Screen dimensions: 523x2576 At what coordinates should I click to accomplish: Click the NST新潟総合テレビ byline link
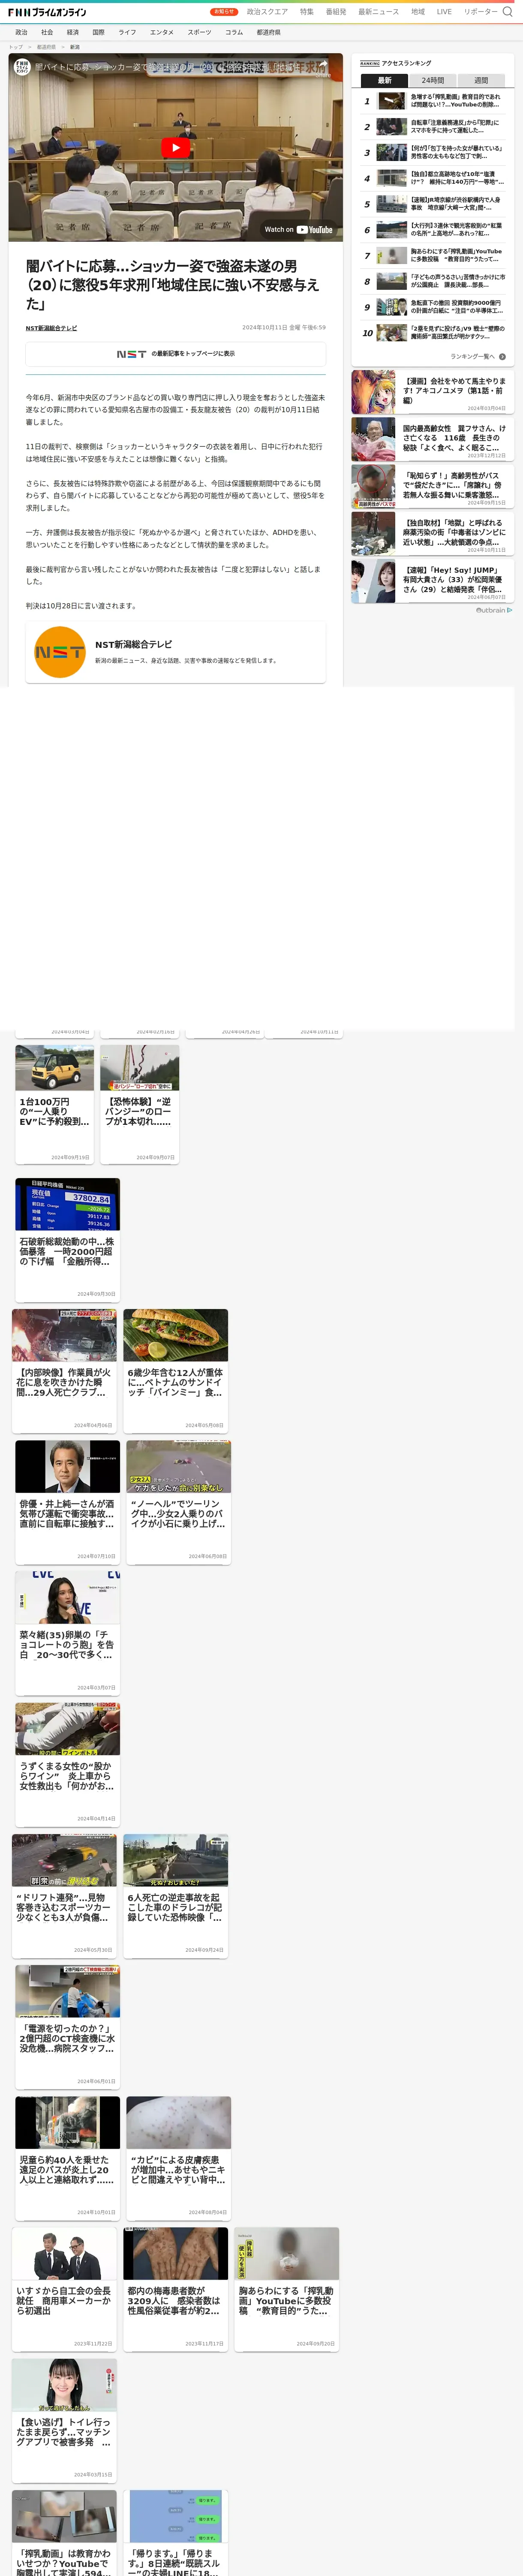[51, 328]
